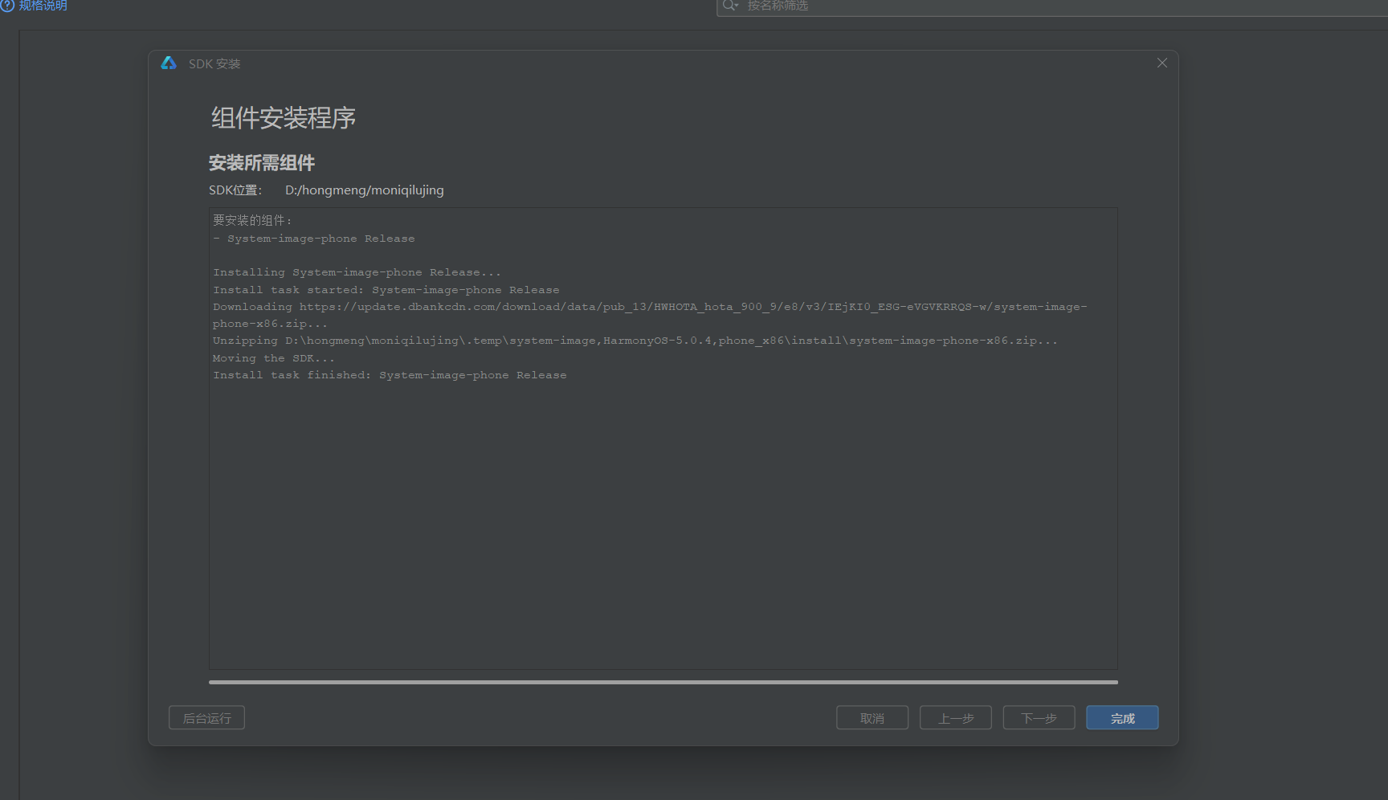
Task: Focus the 按名称筛选 filter input field
Action: tap(1052, 6)
